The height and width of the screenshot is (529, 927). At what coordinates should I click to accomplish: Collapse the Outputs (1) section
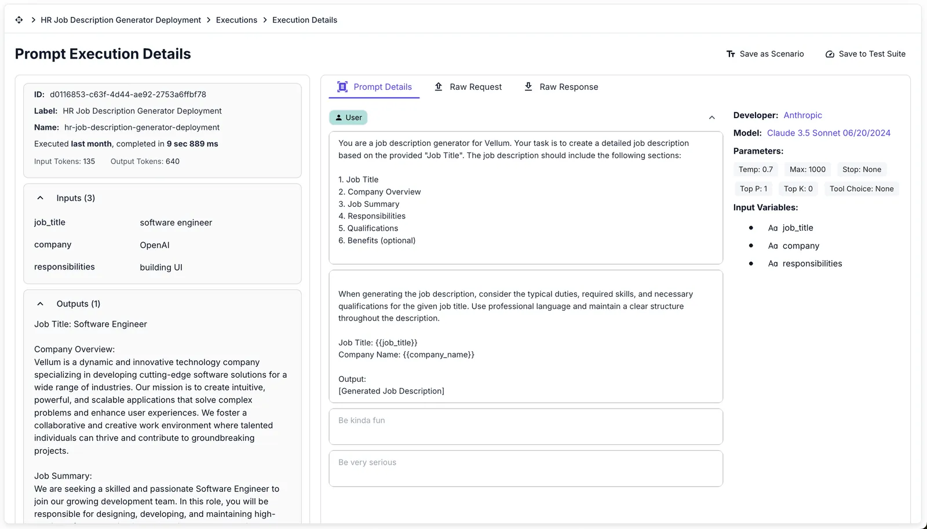pyautogui.click(x=40, y=304)
